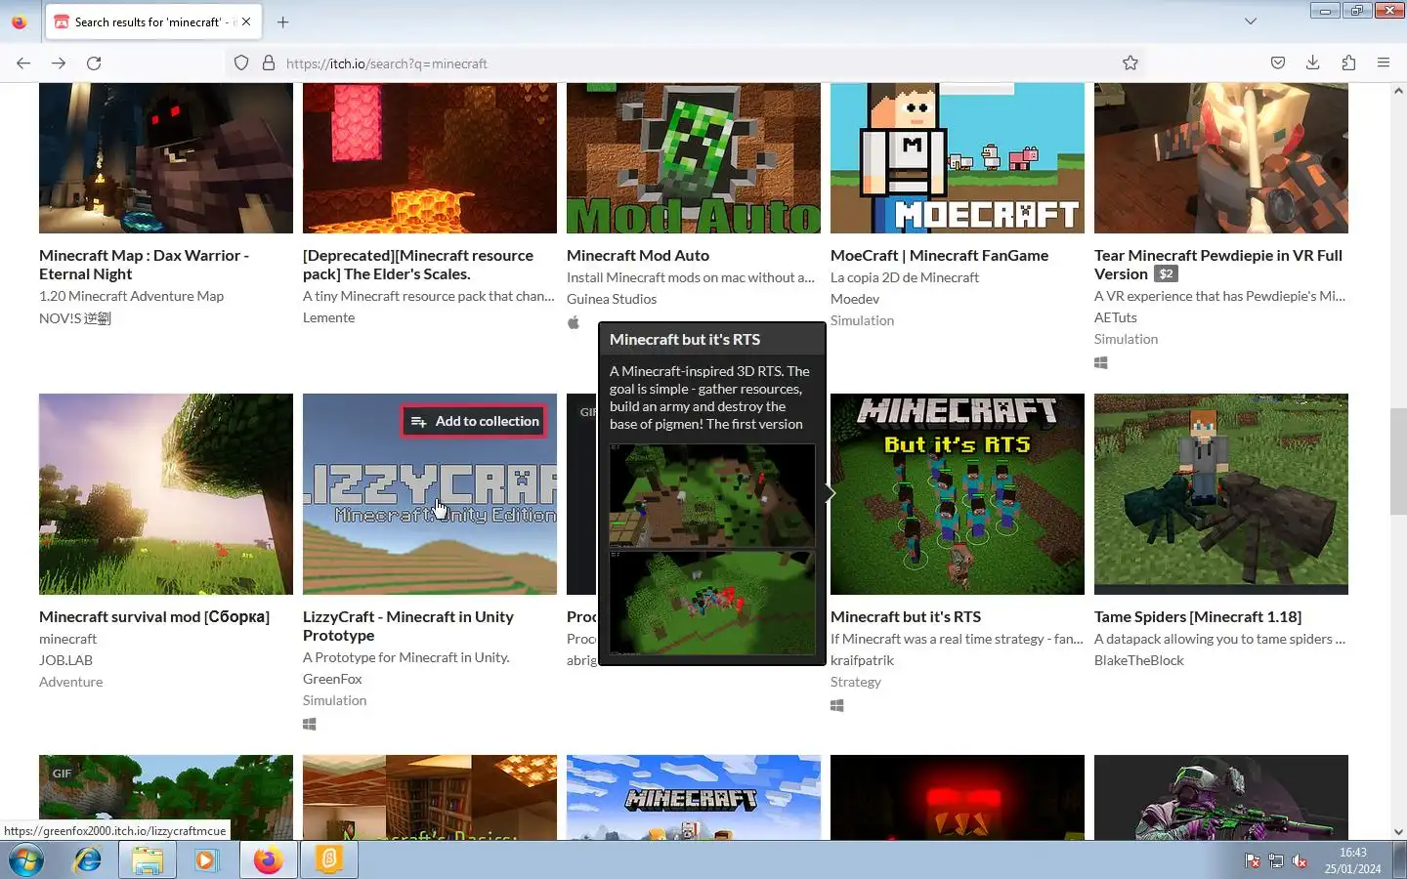Open the Tame Spiders thumbnail
This screenshot has width=1407, height=879.
pos(1221,494)
